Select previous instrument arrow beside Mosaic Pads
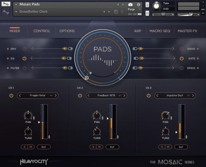The width and height of the screenshot is (206, 167). 118,5
